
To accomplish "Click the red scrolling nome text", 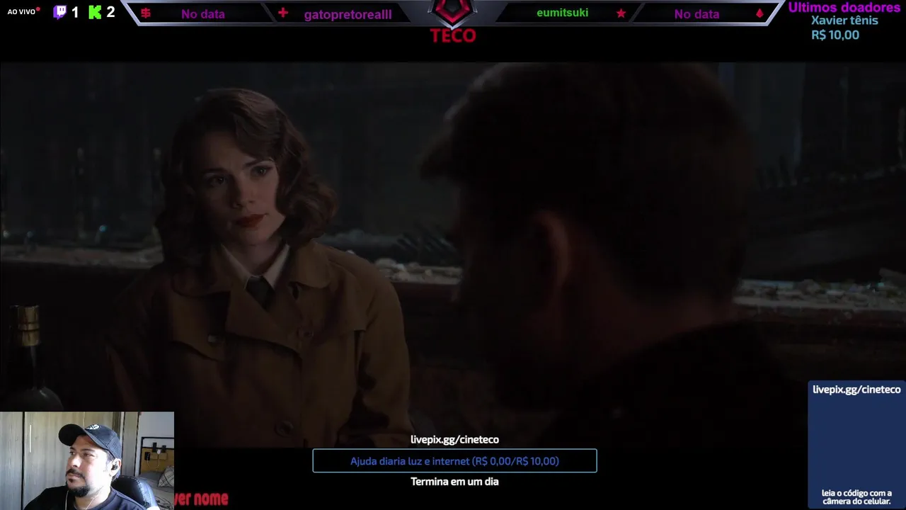I will 201,499.
